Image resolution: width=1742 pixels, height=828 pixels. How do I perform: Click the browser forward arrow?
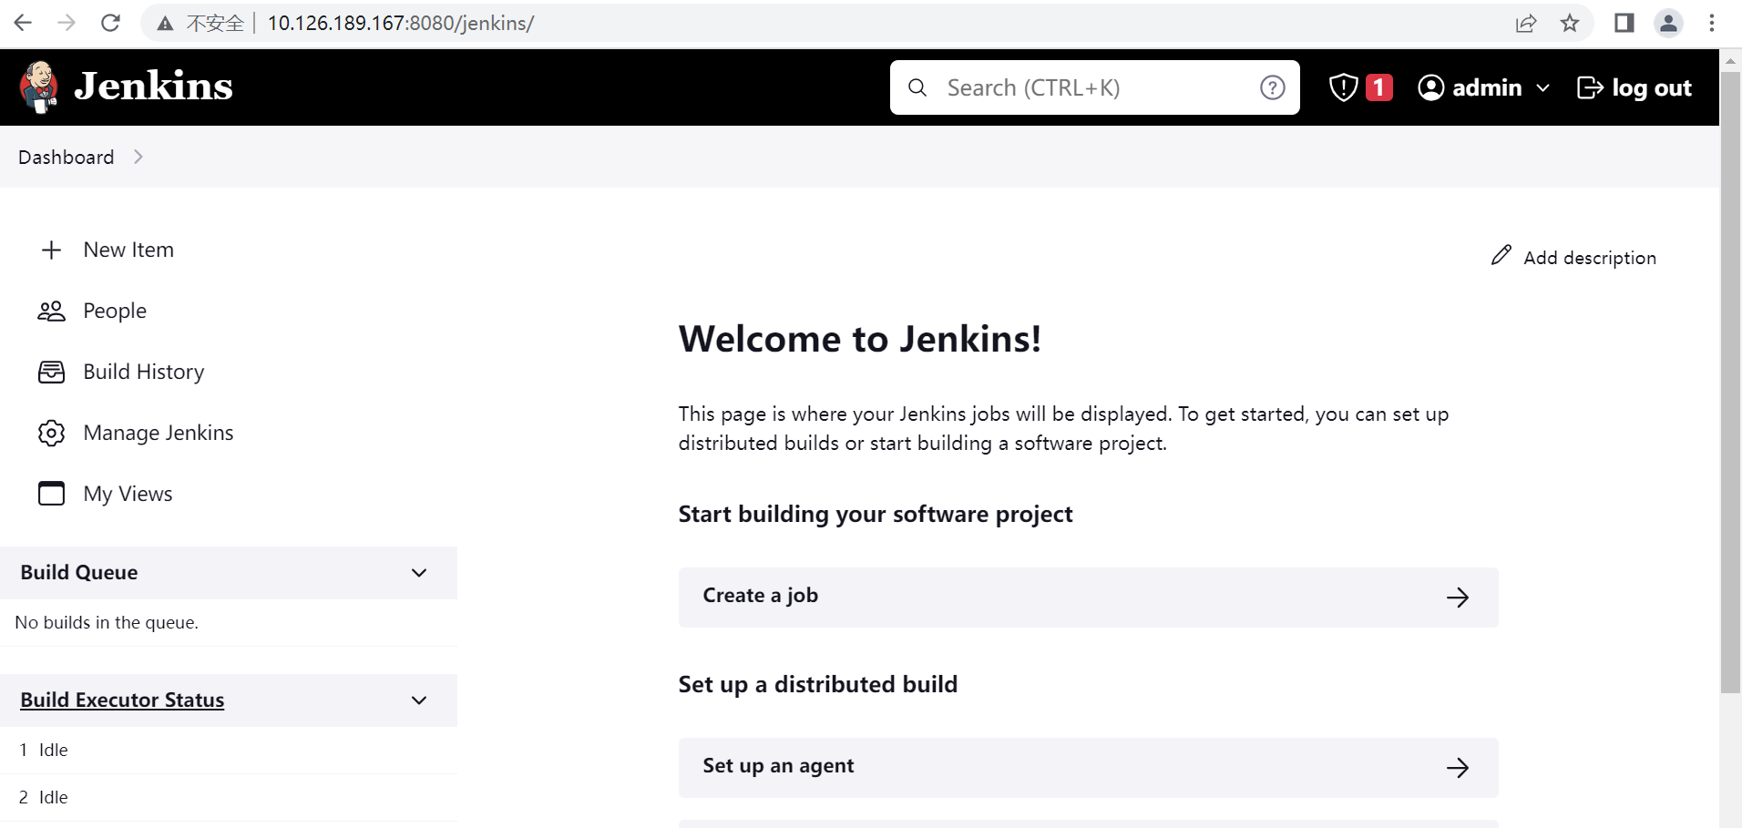coord(67,23)
